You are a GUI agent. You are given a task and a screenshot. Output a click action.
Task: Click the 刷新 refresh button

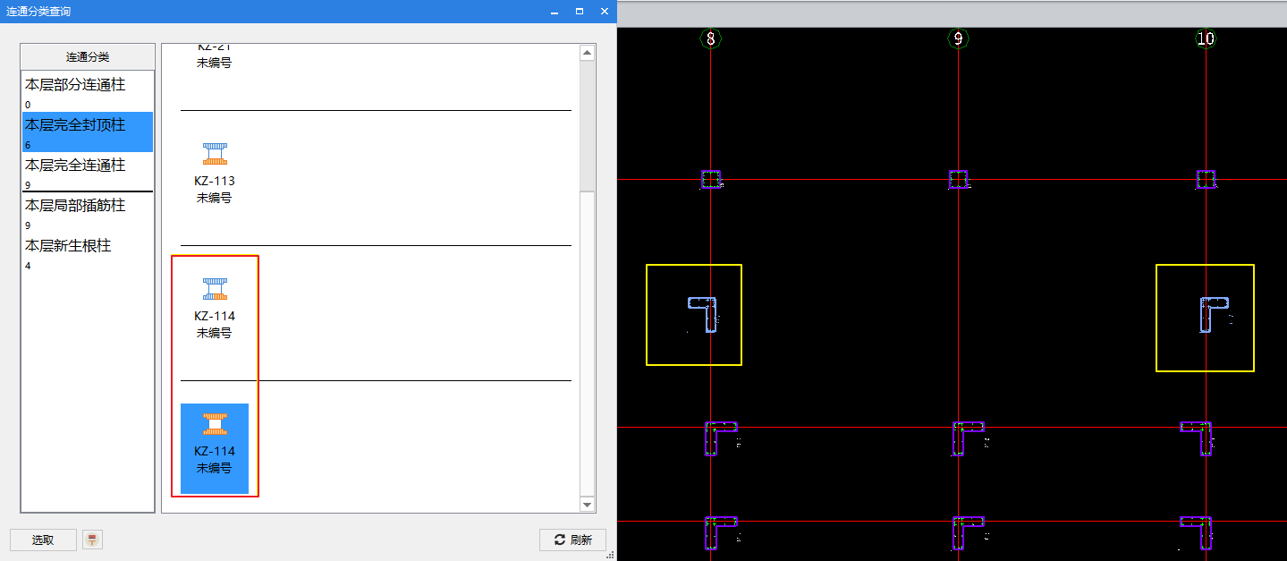[x=572, y=540]
